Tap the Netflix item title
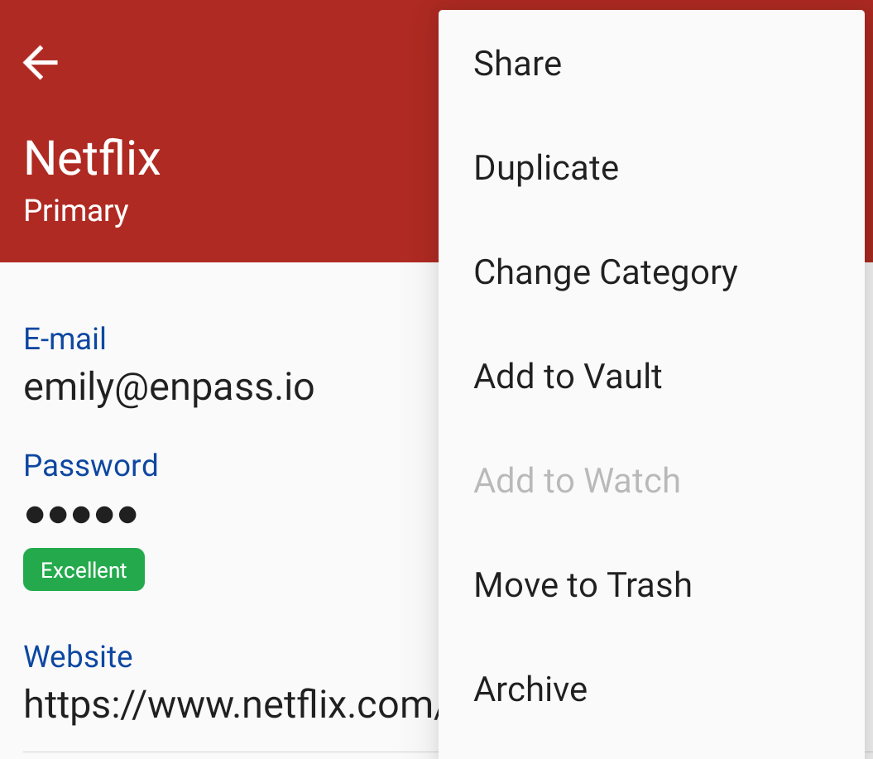This screenshot has height=759, width=873. point(93,159)
